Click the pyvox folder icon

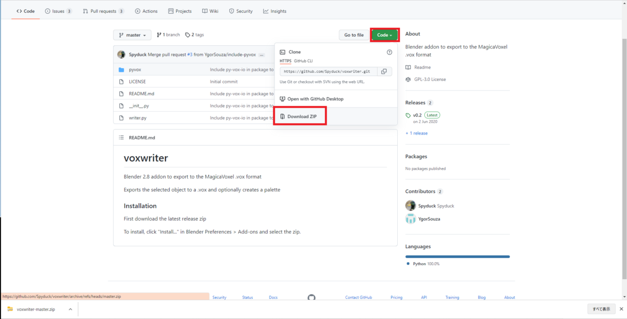(122, 70)
